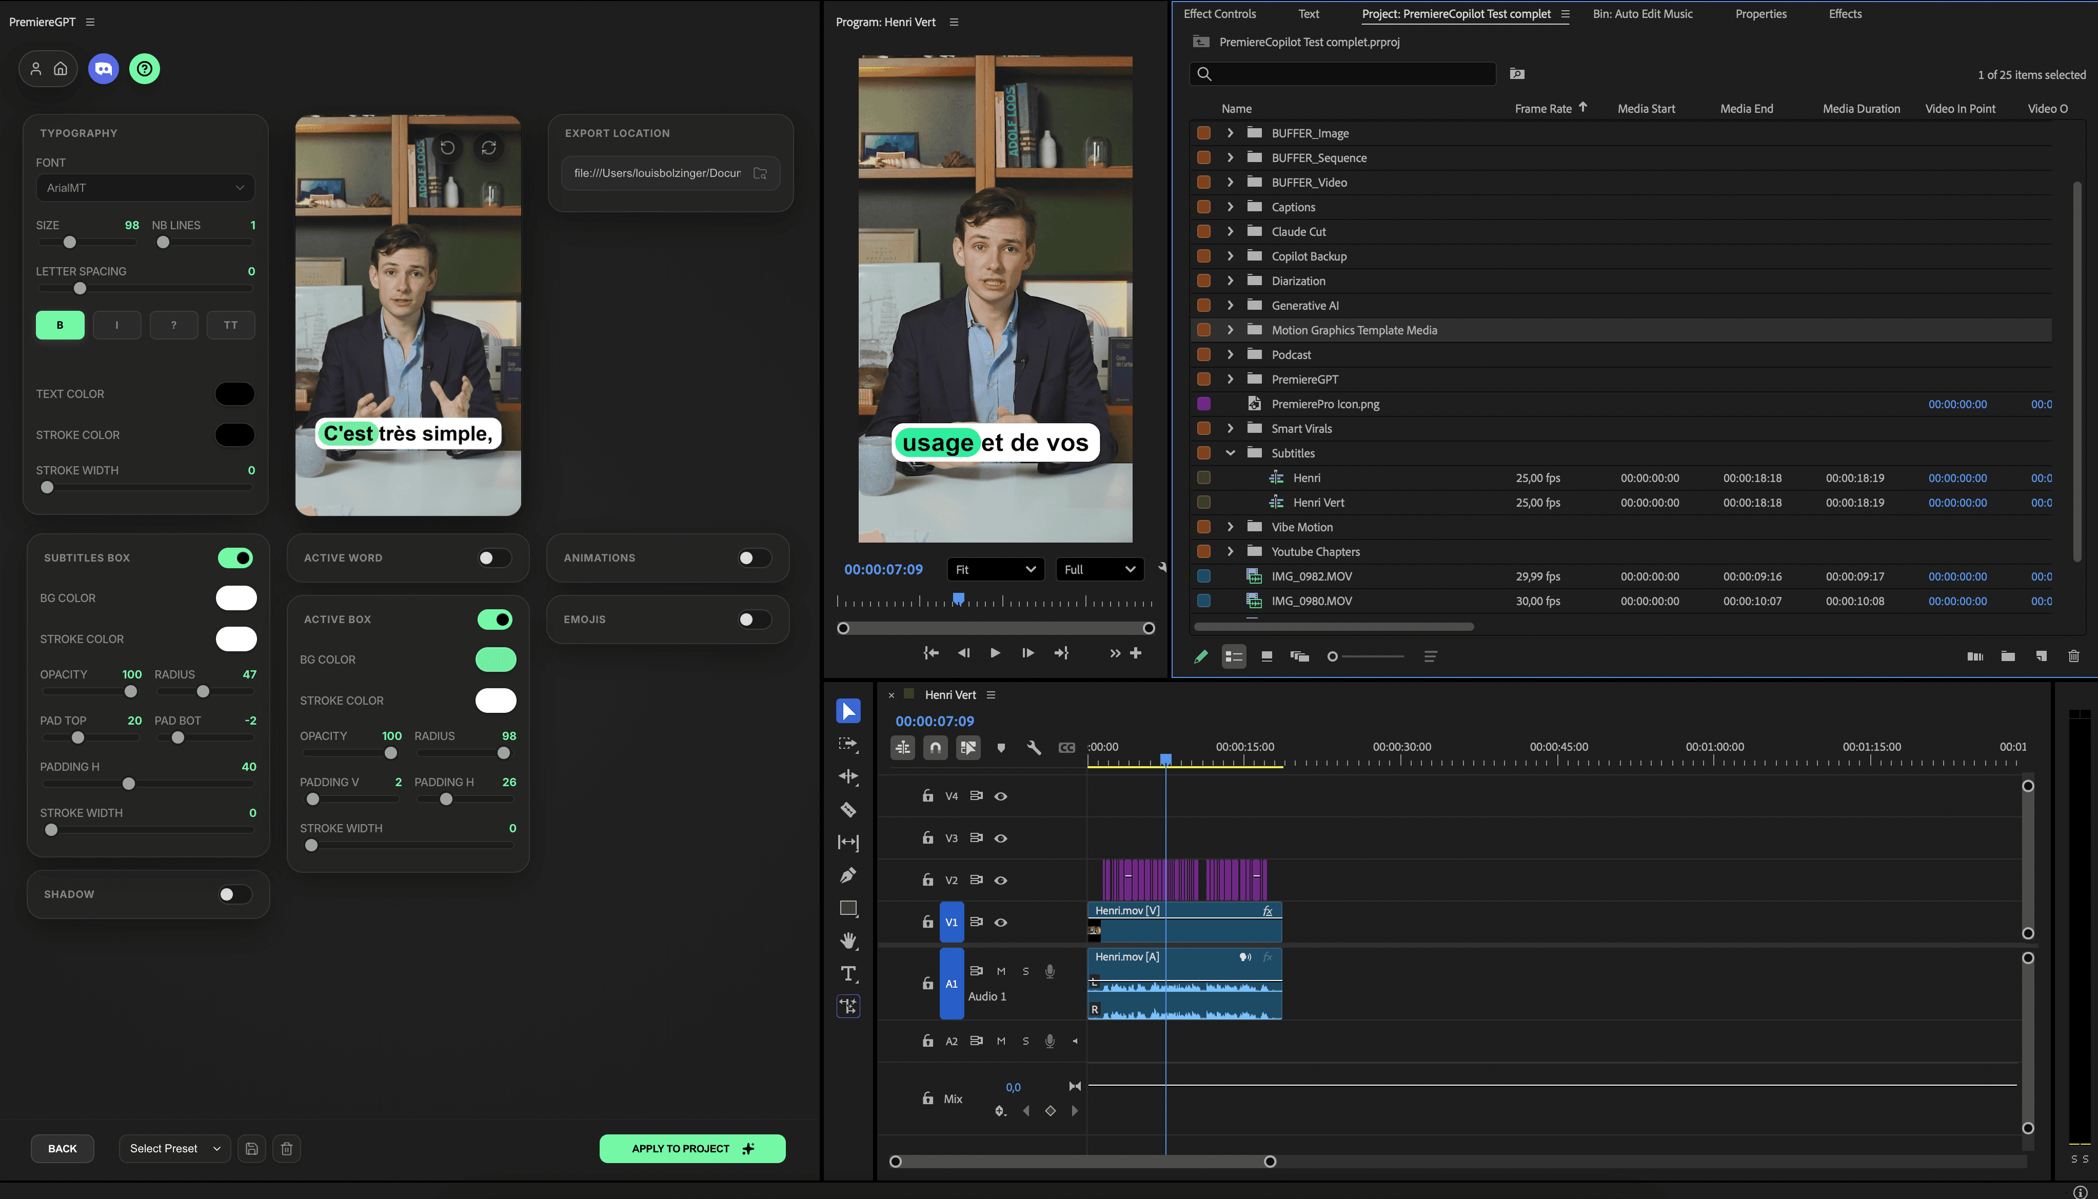Open the ArialMT font dropdown

(x=145, y=188)
